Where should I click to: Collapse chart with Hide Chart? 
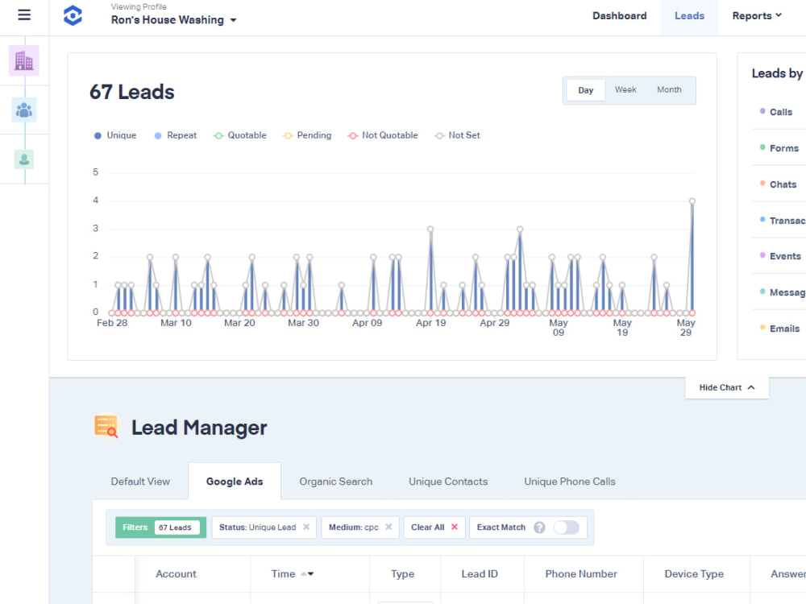(x=727, y=388)
